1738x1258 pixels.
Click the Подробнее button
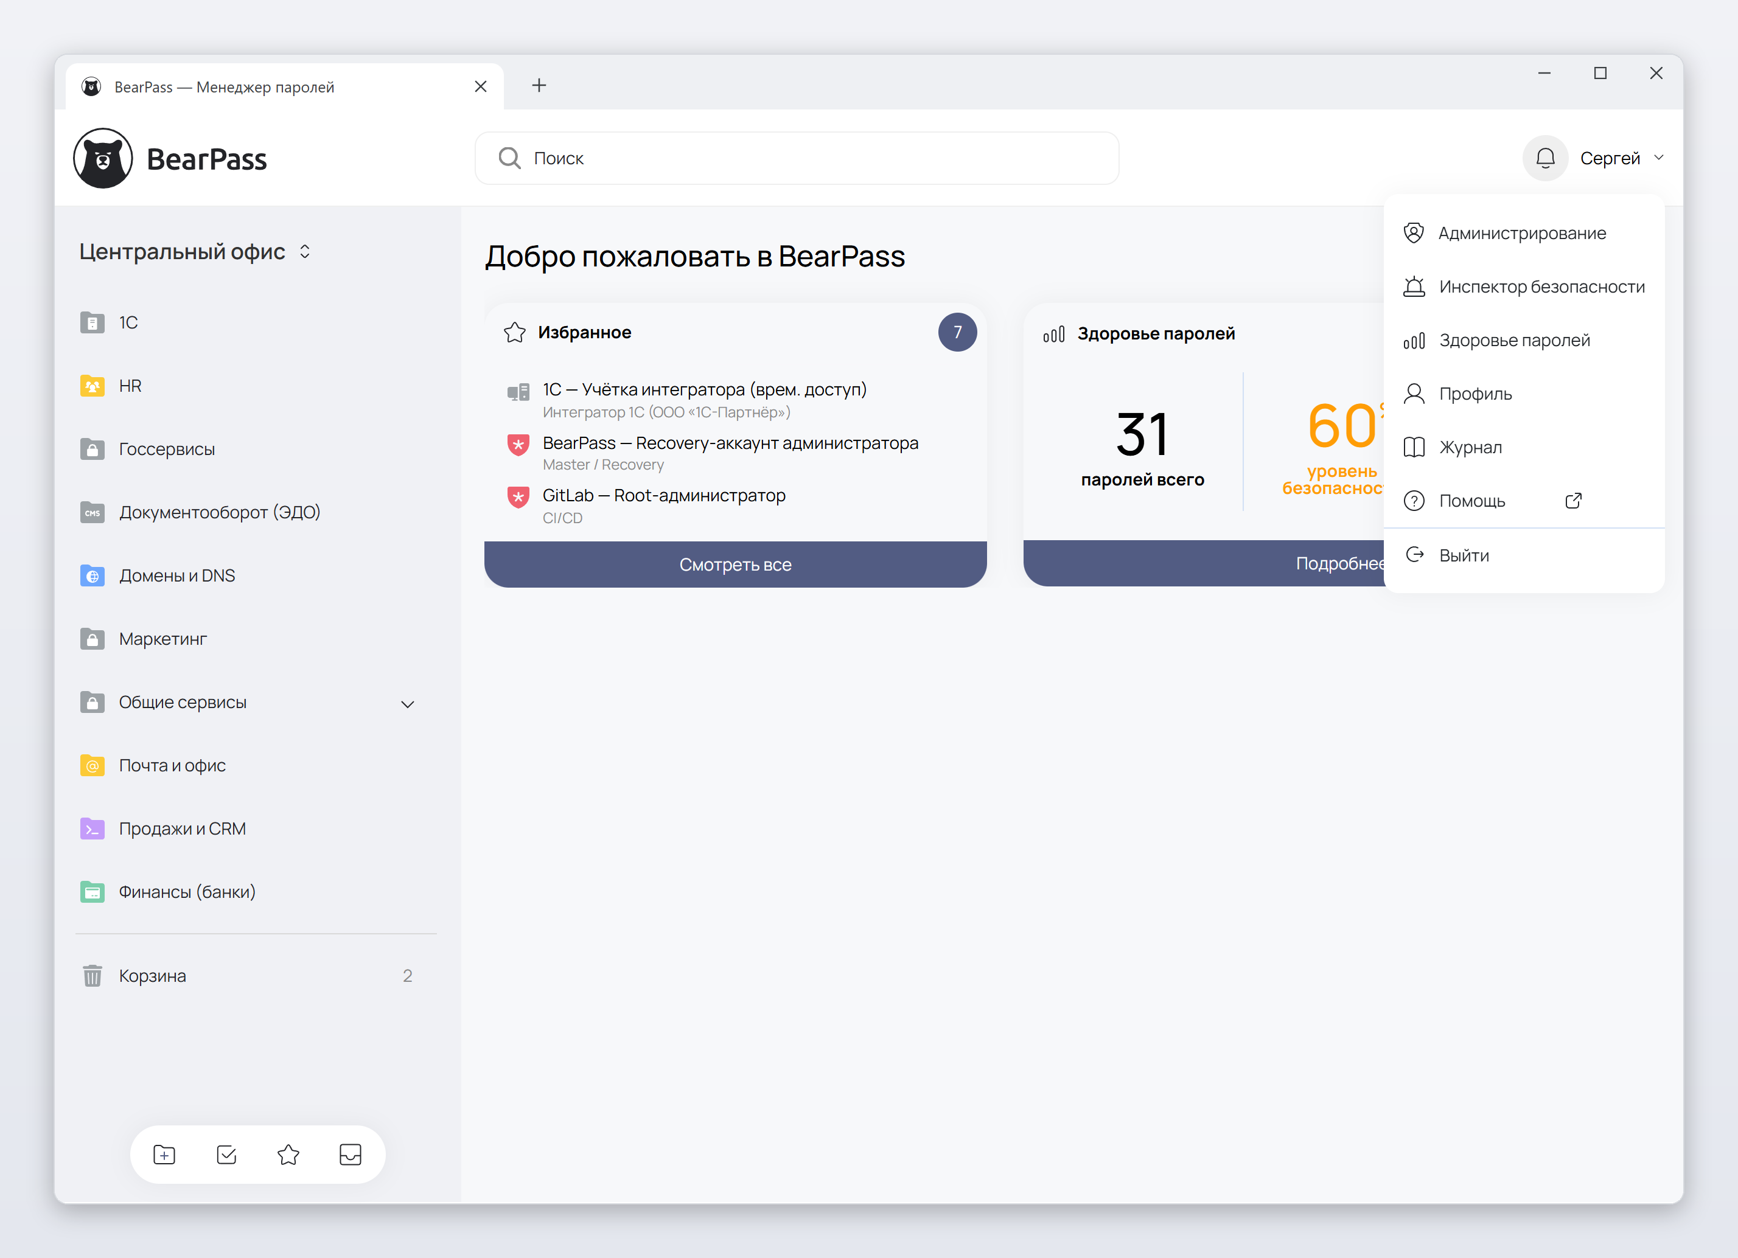pos(1205,563)
